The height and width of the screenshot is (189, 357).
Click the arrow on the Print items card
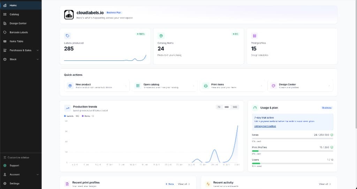click(x=261, y=86)
